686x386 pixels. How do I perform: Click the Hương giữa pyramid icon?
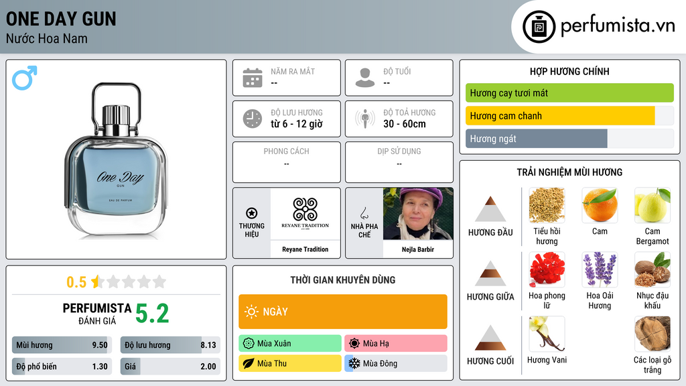click(x=490, y=273)
